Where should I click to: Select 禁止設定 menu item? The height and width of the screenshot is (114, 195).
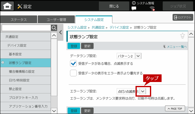click(x=25, y=89)
